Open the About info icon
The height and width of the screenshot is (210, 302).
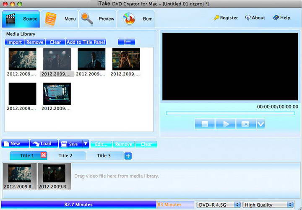pyautogui.click(x=248, y=18)
